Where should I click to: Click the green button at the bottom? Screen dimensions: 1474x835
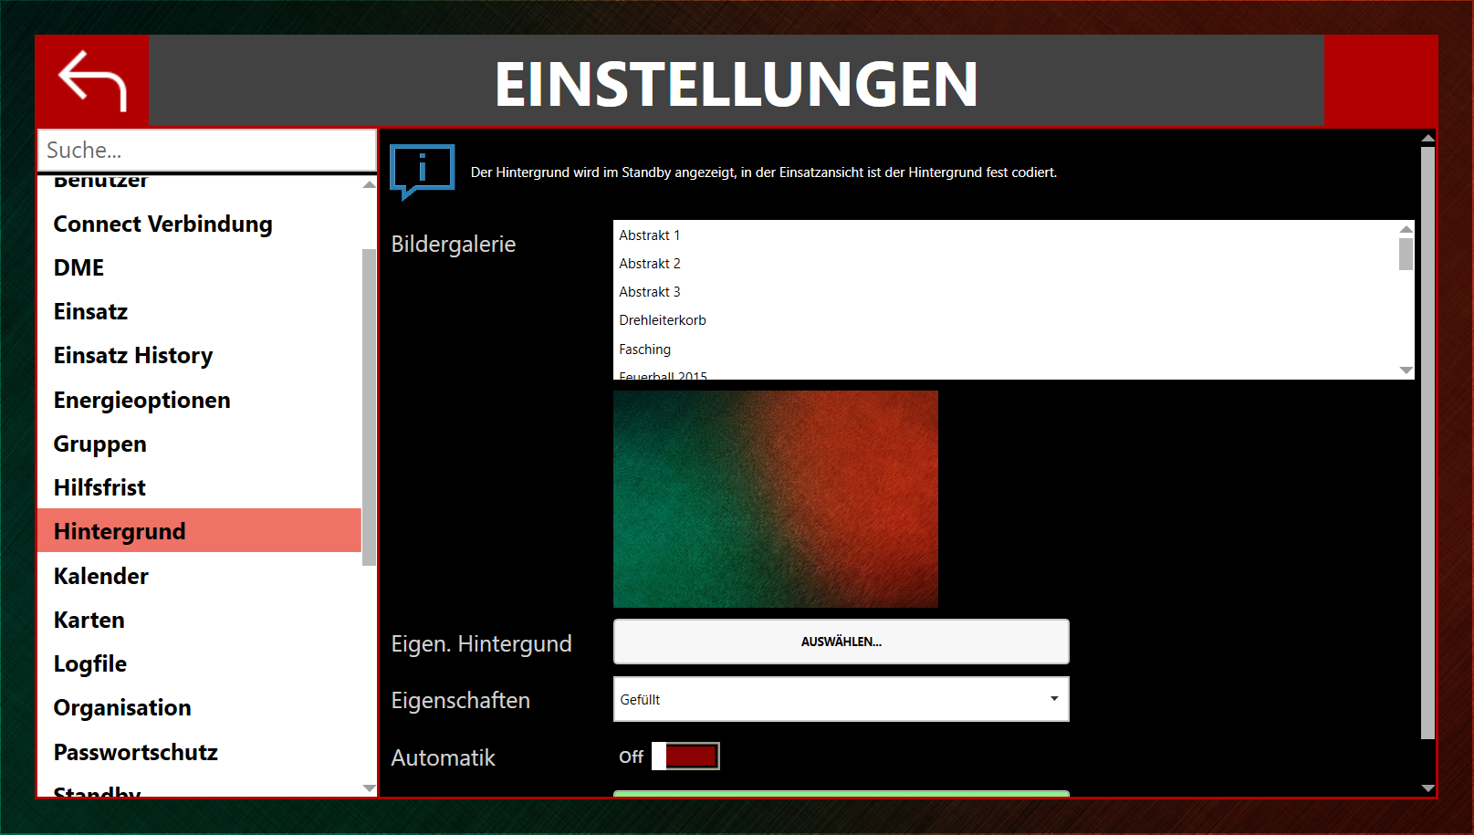tap(840, 796)
